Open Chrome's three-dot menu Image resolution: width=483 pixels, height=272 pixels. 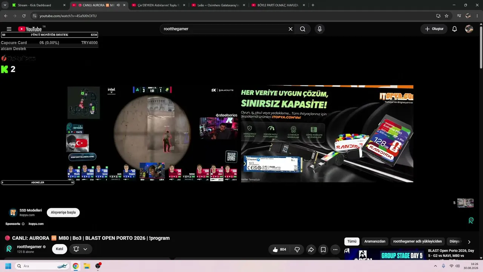coord(477,16)
